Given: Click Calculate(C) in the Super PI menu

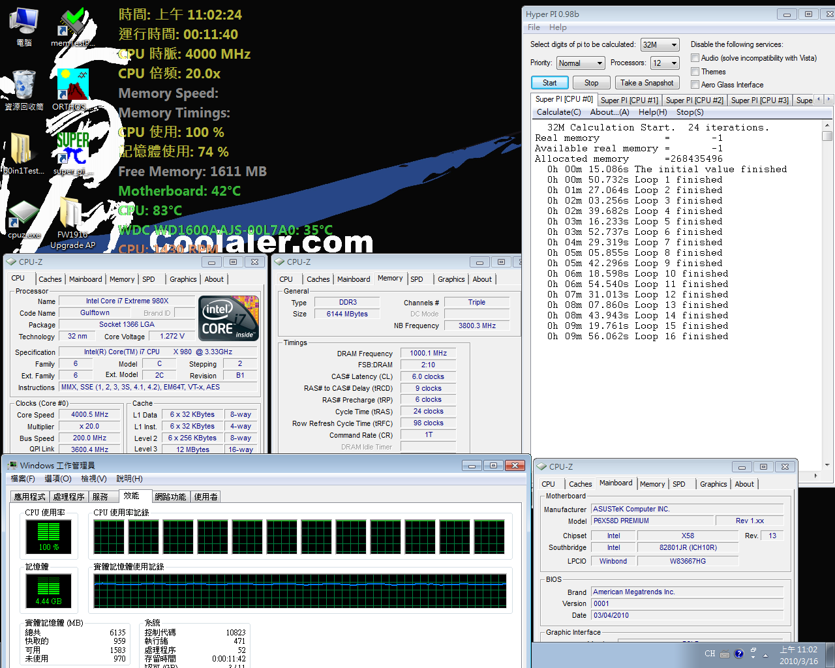Looking at the screenshot, I should [558, 112].
